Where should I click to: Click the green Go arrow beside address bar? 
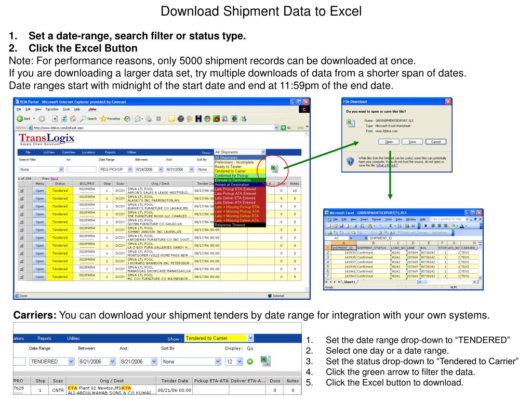283,128
